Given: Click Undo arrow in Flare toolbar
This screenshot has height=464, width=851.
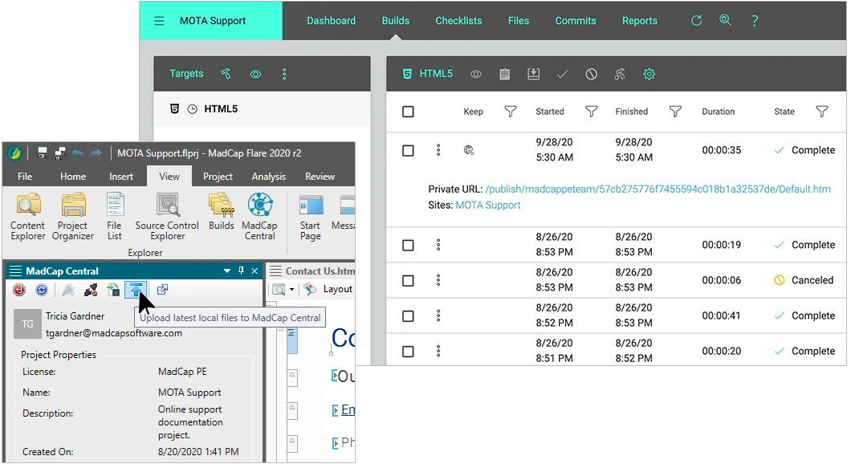Looking at the screenshot, I should [78, 153].
